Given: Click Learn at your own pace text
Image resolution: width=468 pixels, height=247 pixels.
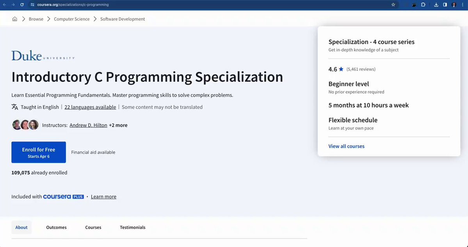Looking at the screenshot, I should (351, 128).
